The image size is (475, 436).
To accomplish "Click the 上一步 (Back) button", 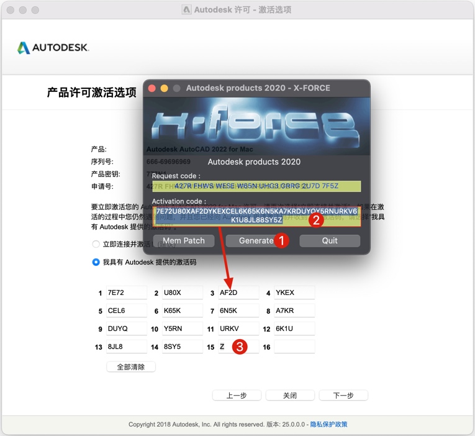I will coord(237,396).
